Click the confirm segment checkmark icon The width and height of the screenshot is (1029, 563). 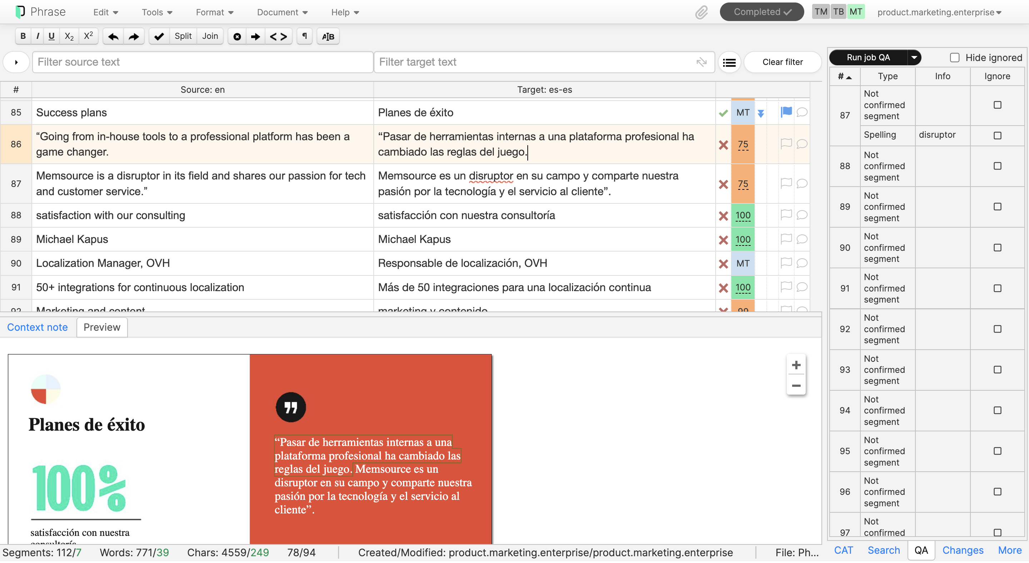159,36
